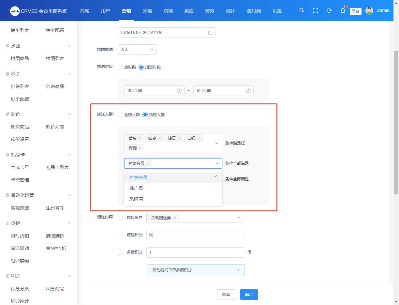Click the 确定 button
The height and width of the screenshot is (305, 399).
249,294
